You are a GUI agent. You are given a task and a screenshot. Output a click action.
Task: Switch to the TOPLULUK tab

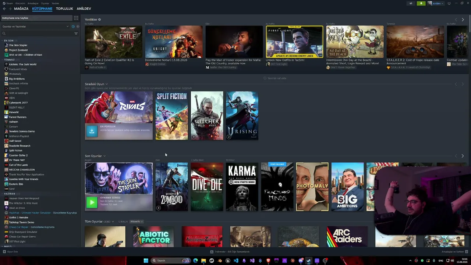pos(64,8)
